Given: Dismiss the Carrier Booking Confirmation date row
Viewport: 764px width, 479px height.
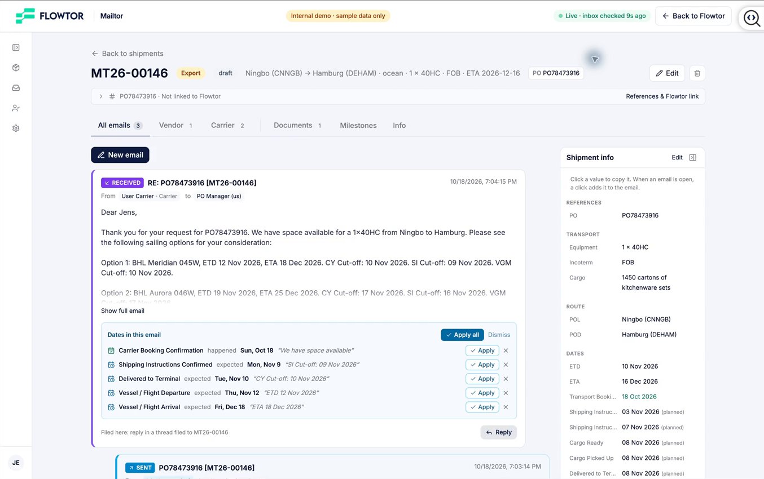Looking at the screenshot, I should (506, 351).
